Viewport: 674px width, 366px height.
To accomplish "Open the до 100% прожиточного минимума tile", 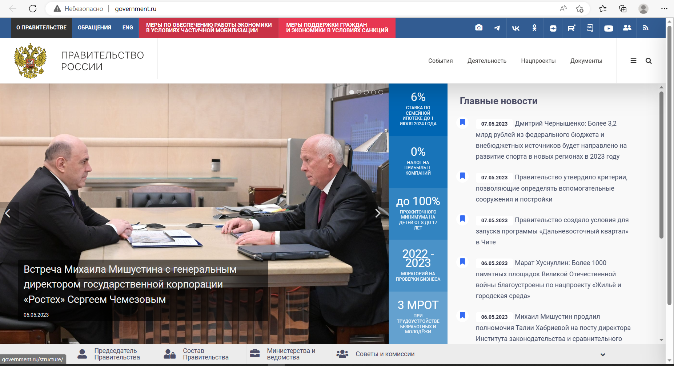I will point(418,213).
